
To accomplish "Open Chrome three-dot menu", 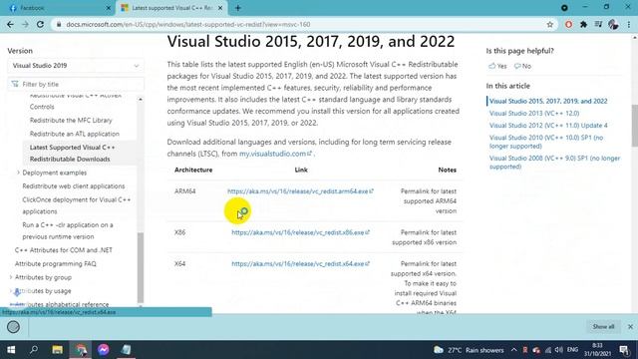I will pyautogui.click(x=629, y=24).
